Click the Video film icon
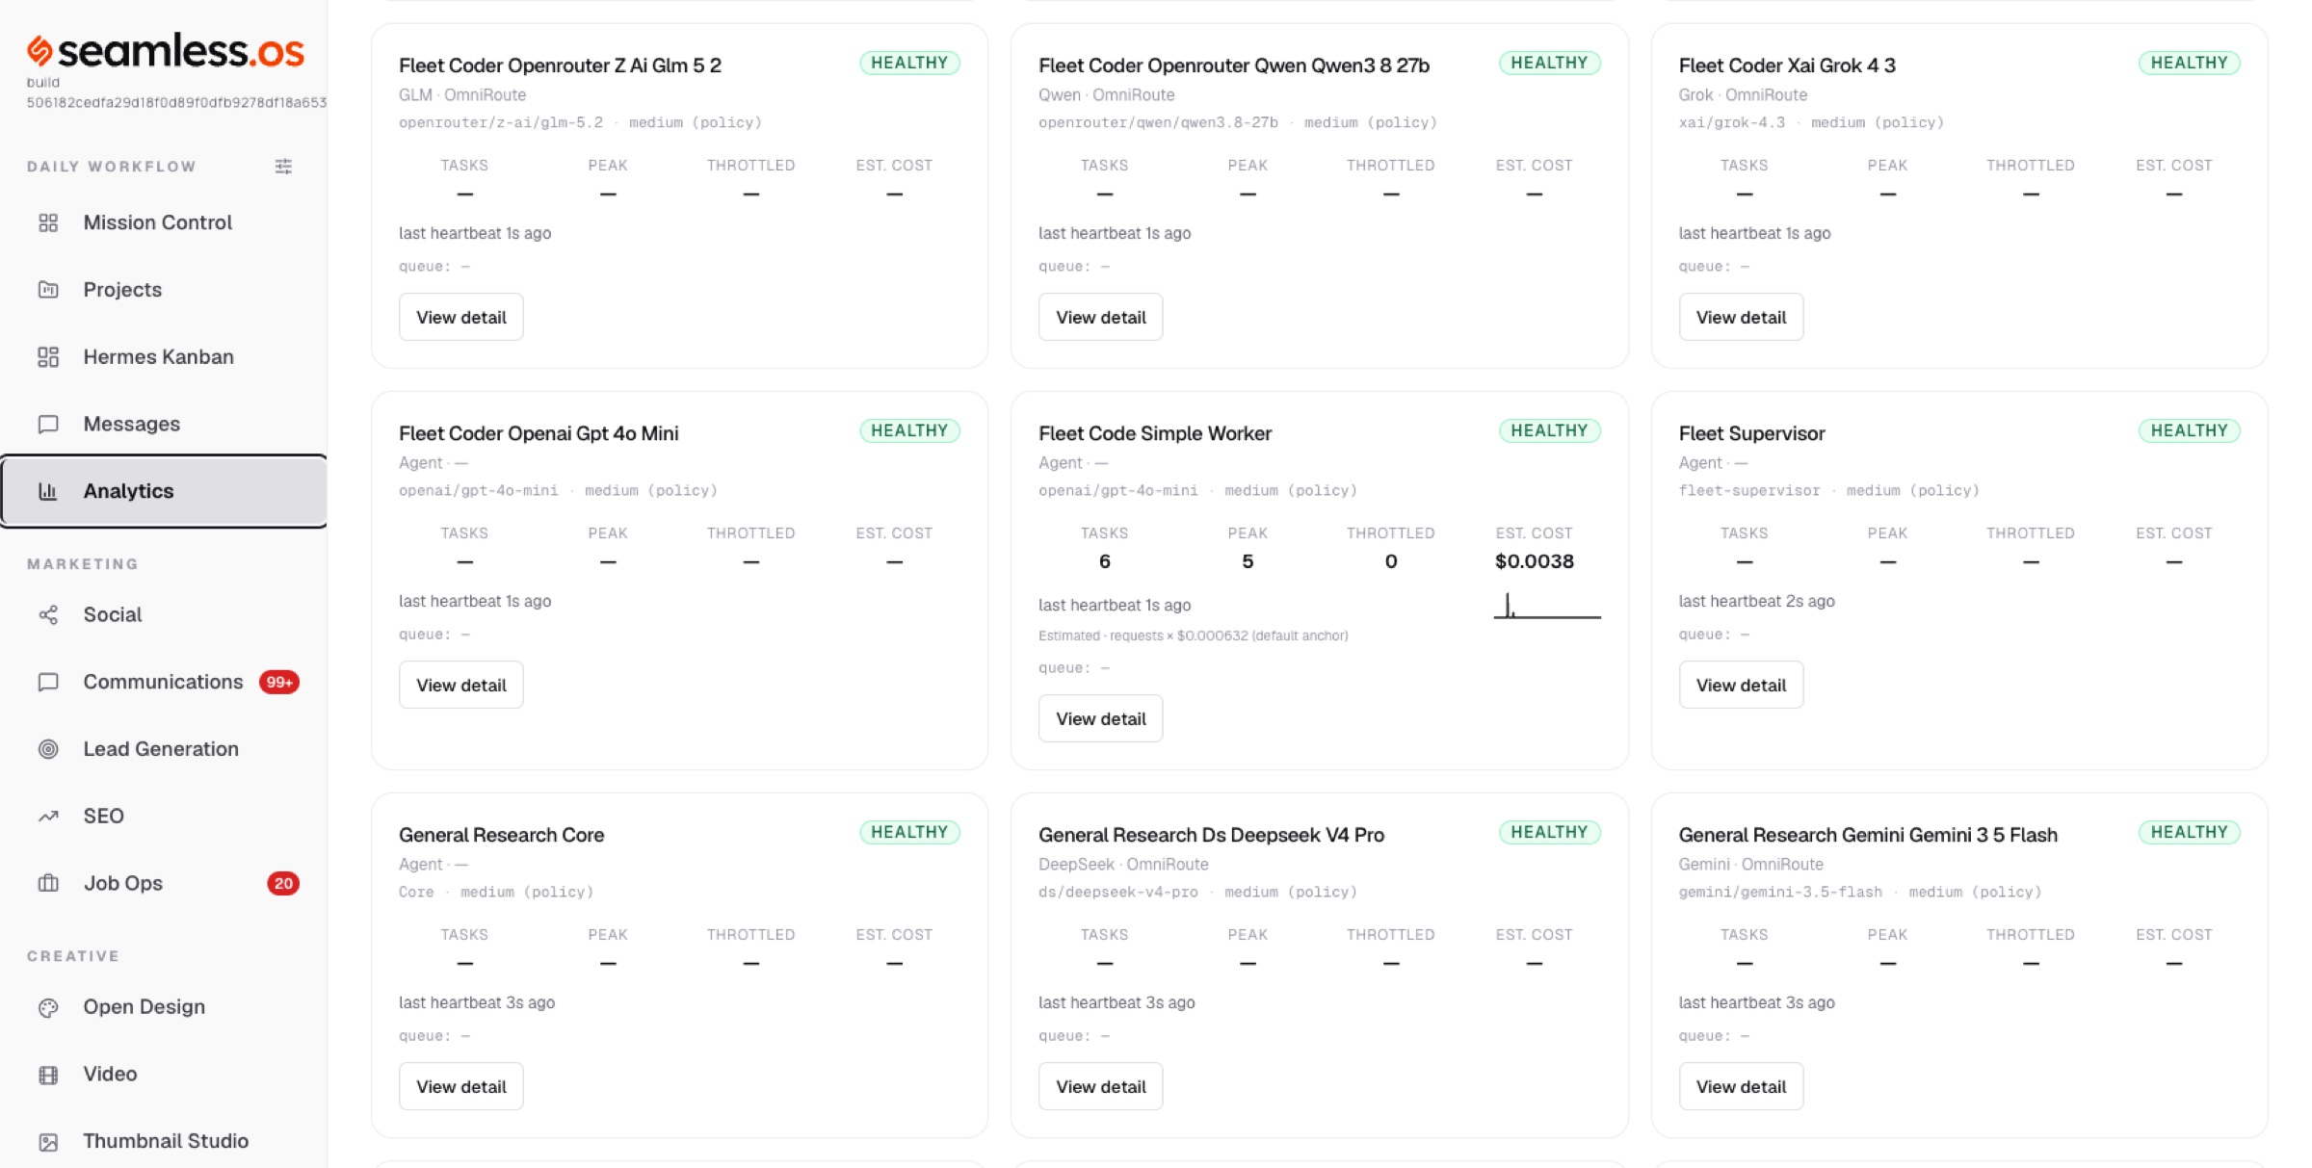Screen dimensions: 2312x1168 pos(48,1075)
